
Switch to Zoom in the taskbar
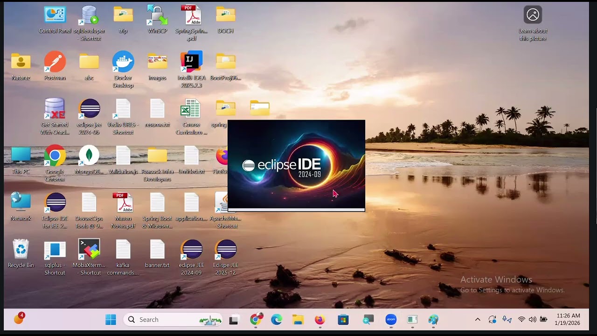[391, 320]
